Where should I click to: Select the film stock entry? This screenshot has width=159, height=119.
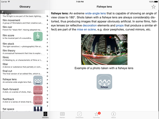pyautogui.click(x=23, y=45)
